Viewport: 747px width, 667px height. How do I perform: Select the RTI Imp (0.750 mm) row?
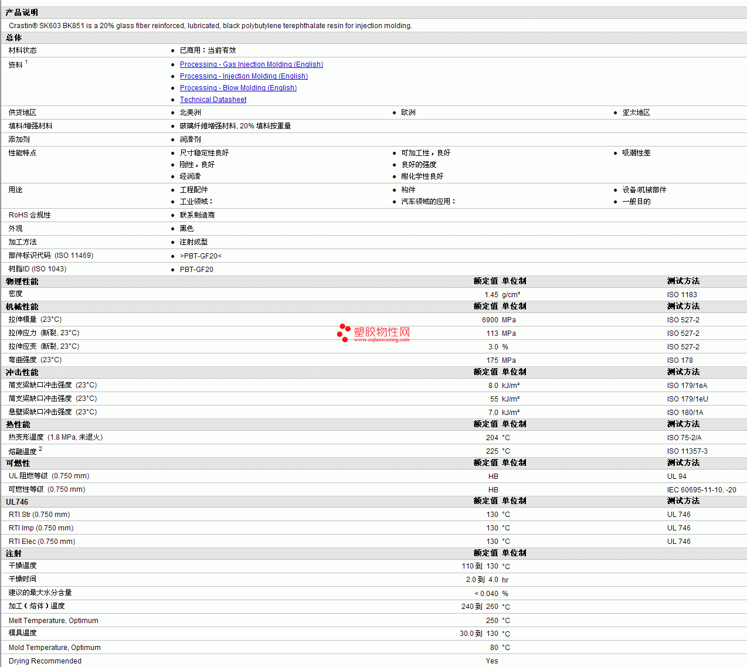pyautogui.click(x=373, y=528)
